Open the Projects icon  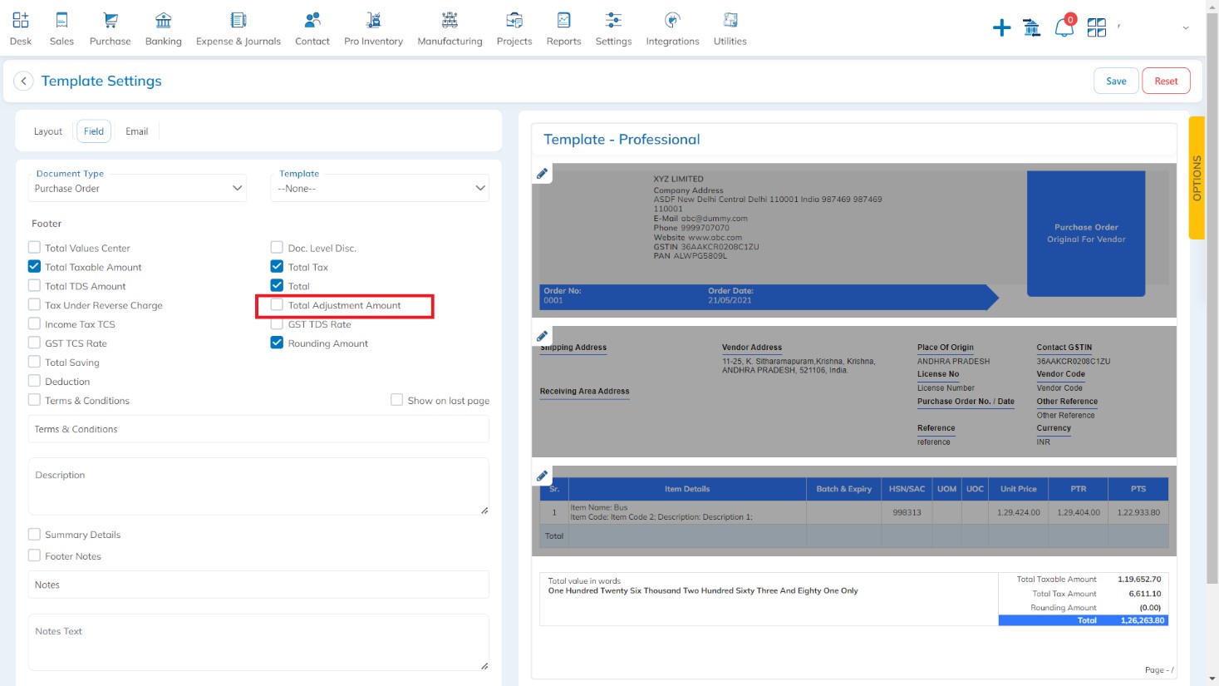click(514, 20)
